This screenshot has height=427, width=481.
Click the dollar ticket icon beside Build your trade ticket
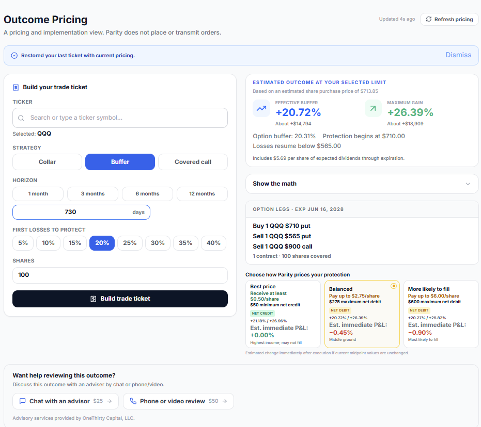[x=15, y=88]
